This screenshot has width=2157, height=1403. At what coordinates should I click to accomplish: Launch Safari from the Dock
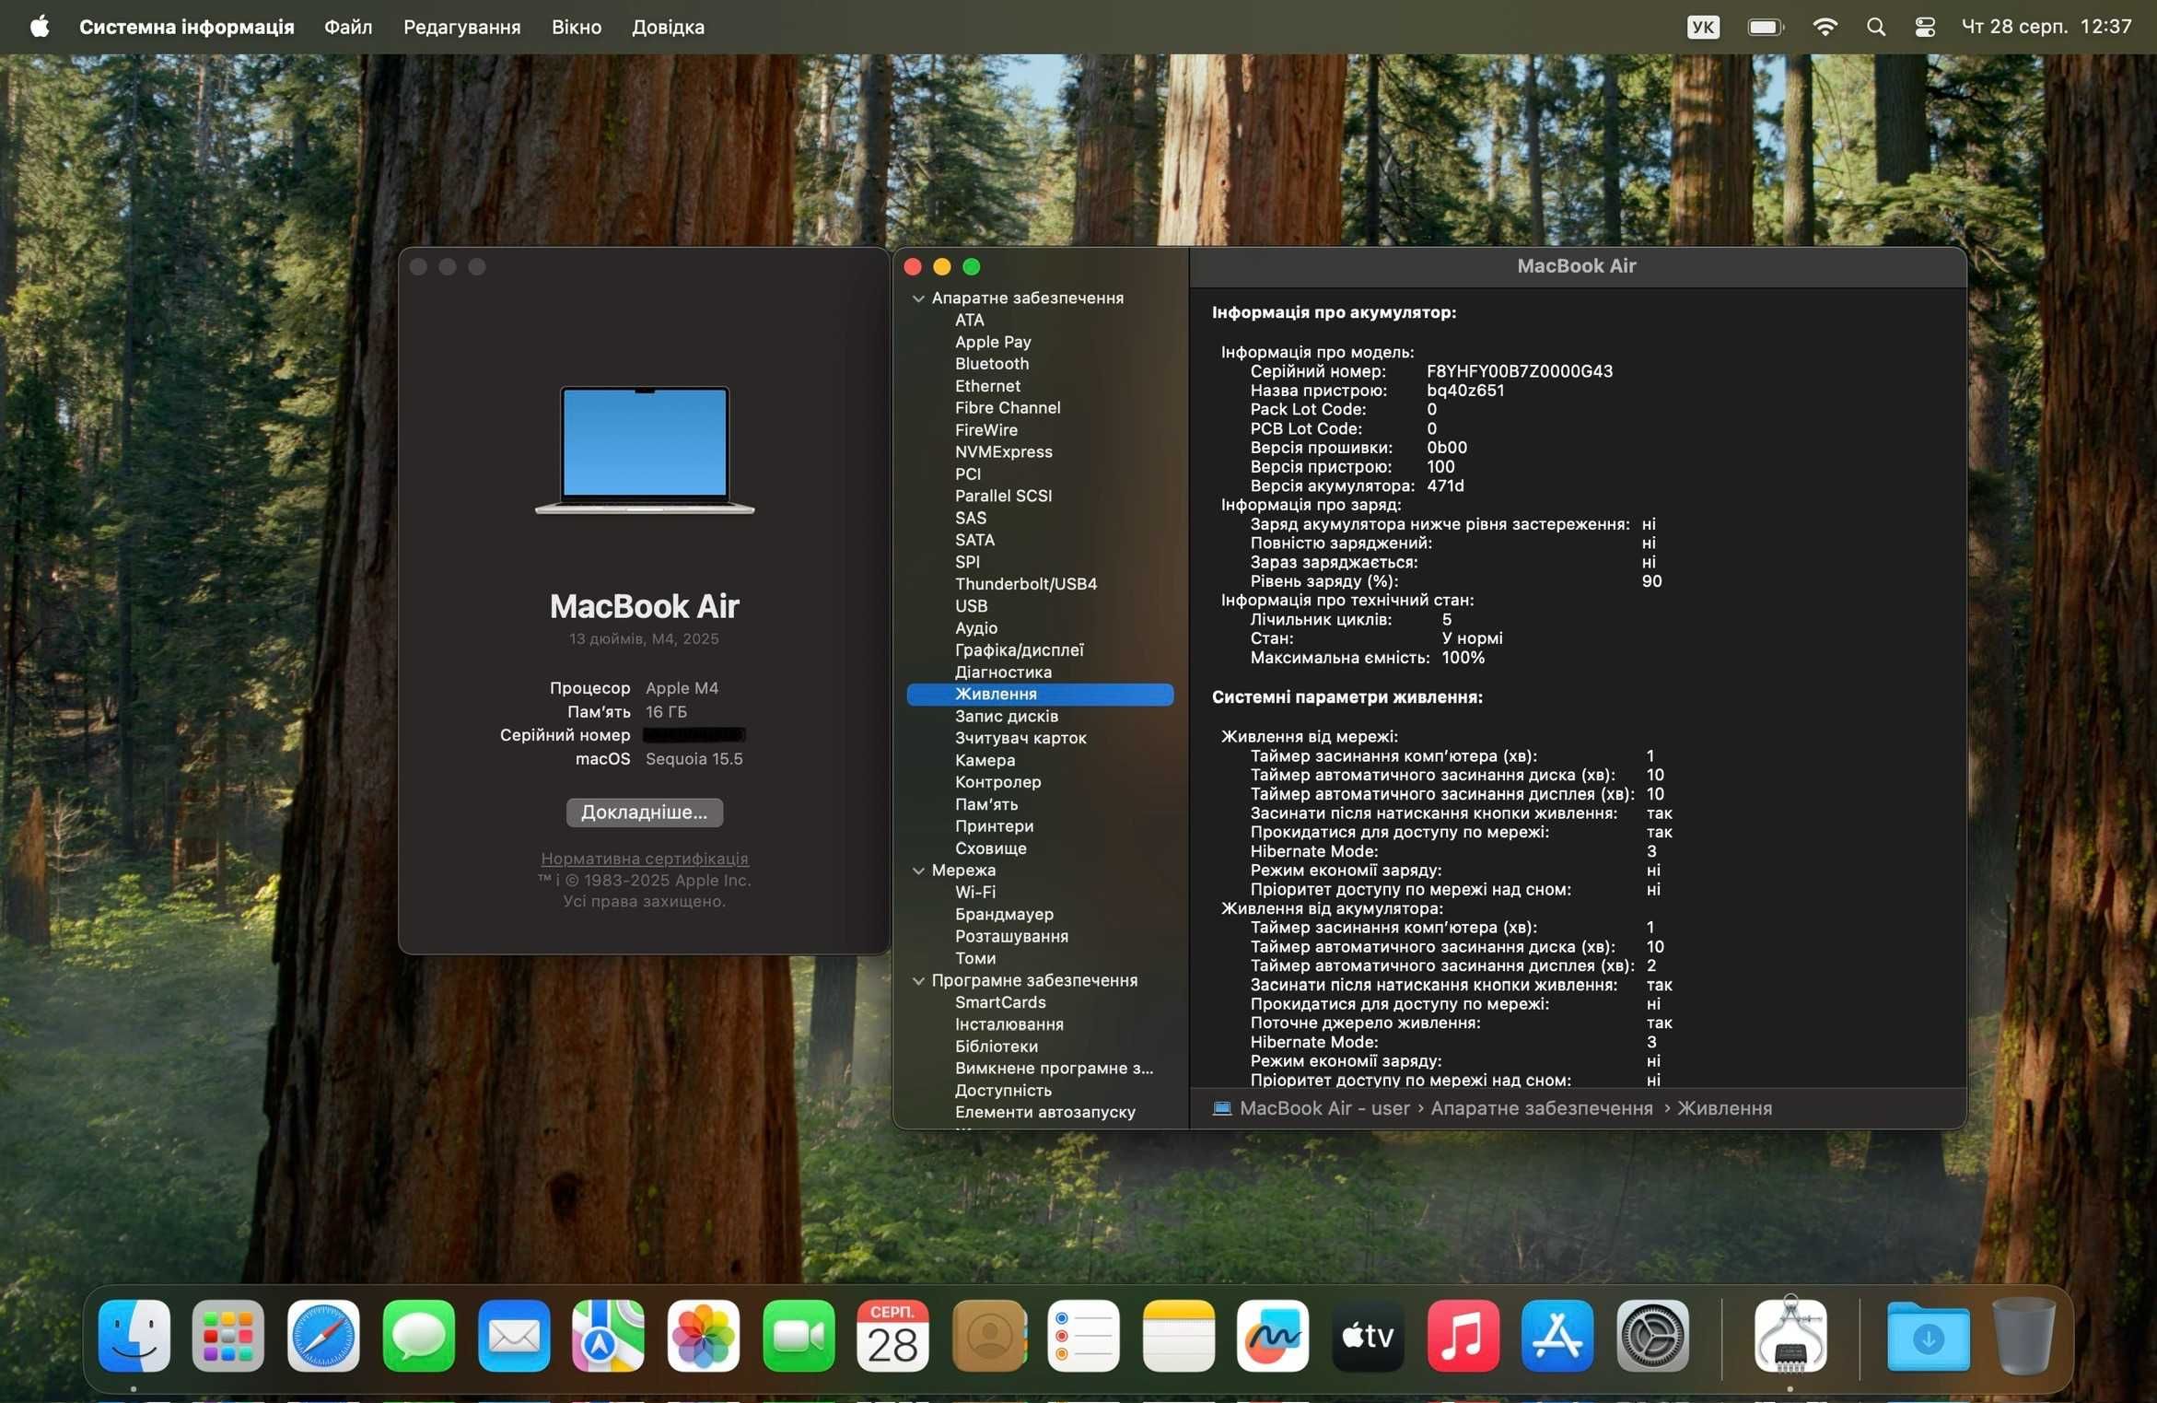(323, 1335)
